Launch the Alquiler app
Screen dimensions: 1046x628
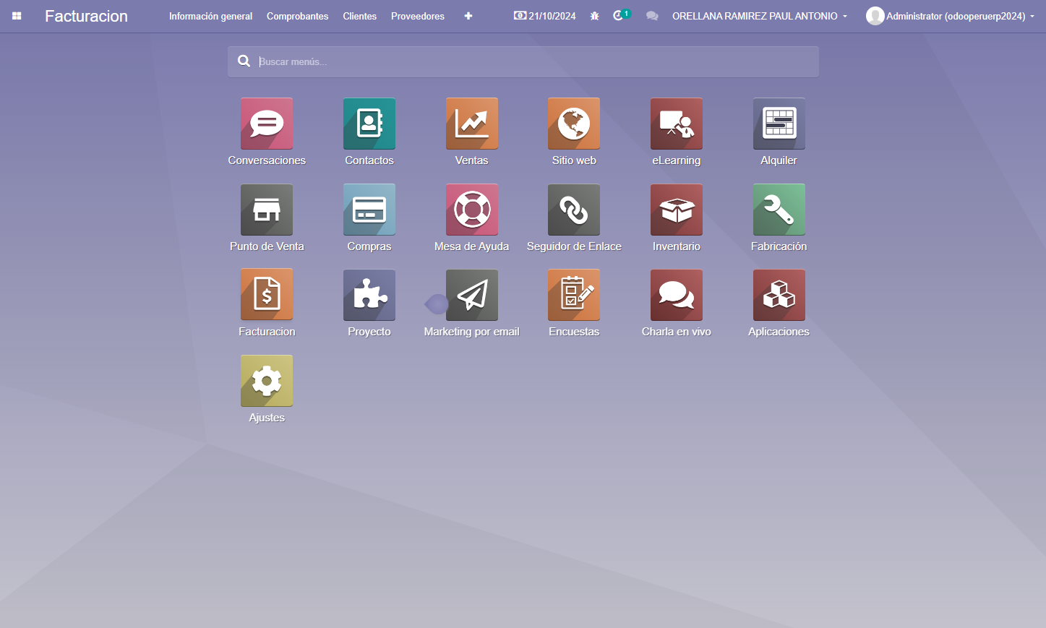coord(779,124)
